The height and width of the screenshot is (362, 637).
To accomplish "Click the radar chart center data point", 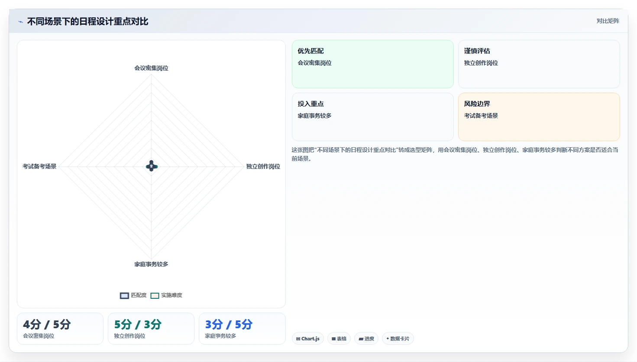I will point(151,166).
